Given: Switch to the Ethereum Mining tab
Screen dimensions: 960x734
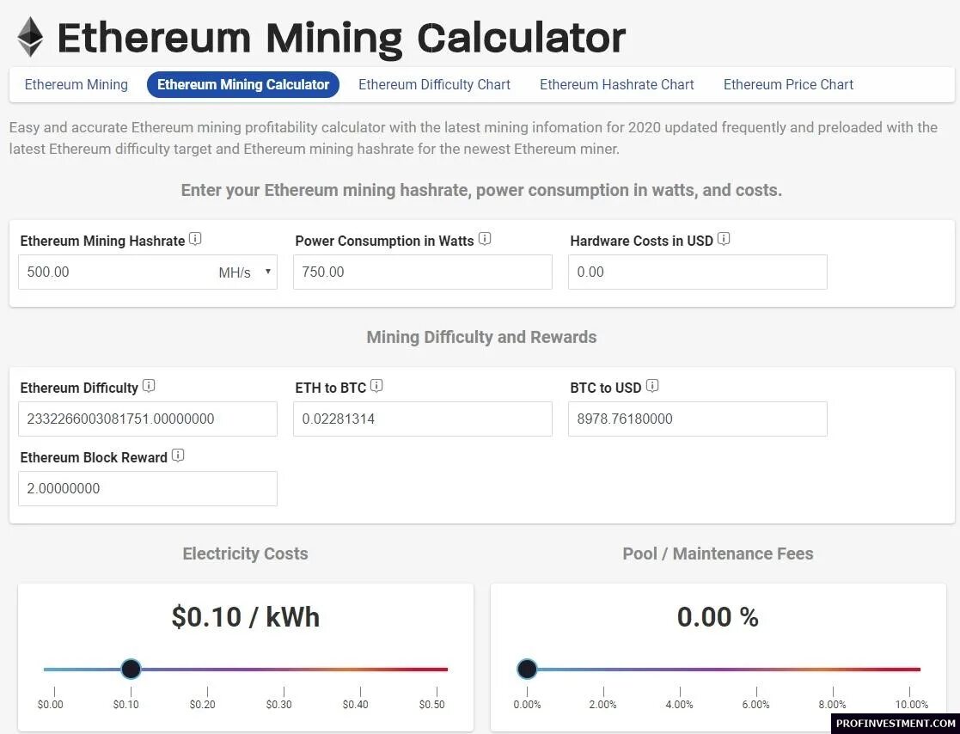Looking at the screenshot, I should coord(76,84).
